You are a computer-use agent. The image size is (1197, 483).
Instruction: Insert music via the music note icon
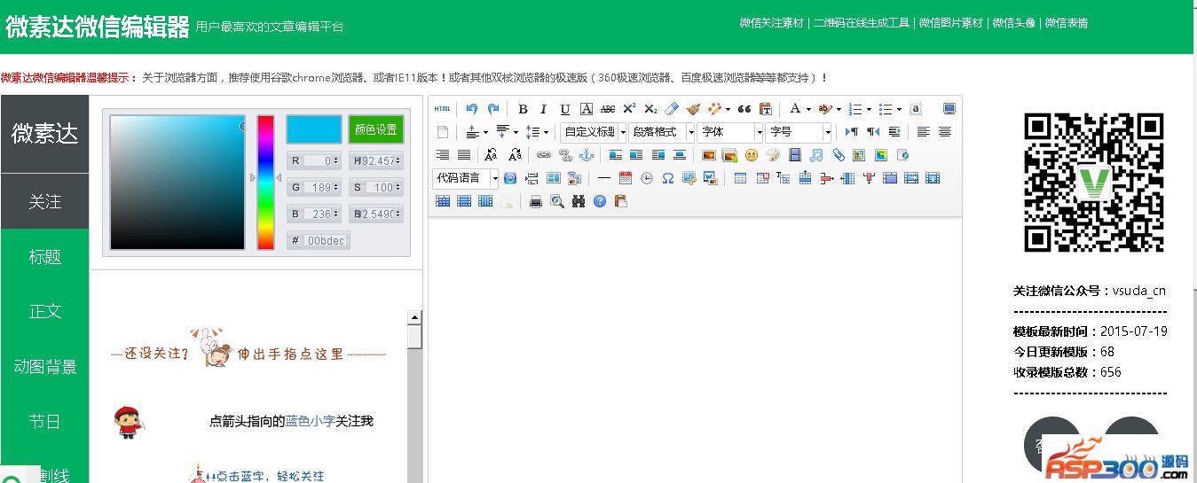pos(816,155)
